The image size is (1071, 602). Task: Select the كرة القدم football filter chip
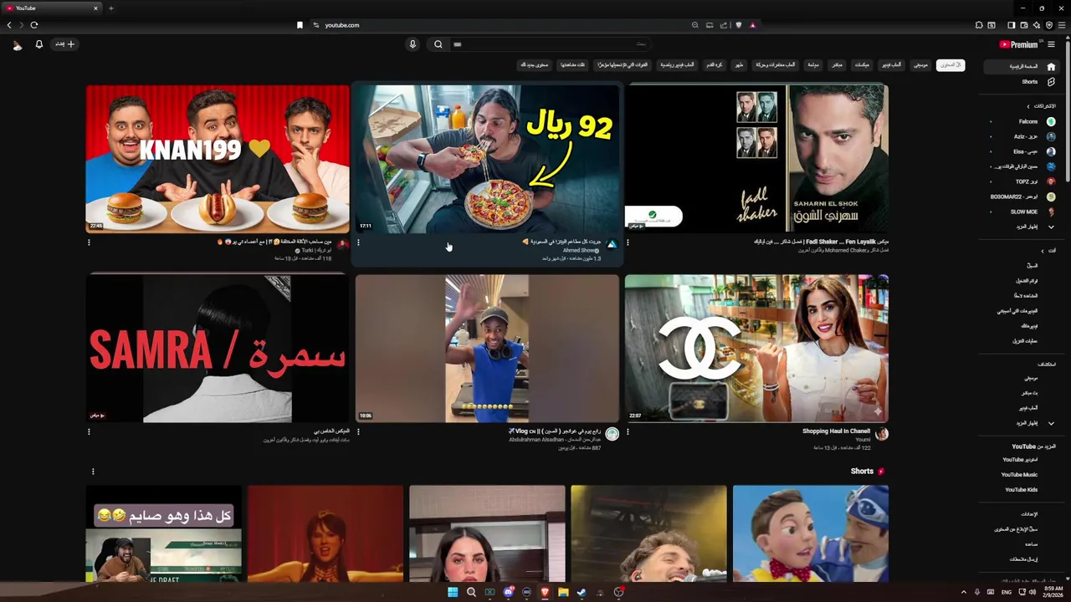click(x=714, y=64)
